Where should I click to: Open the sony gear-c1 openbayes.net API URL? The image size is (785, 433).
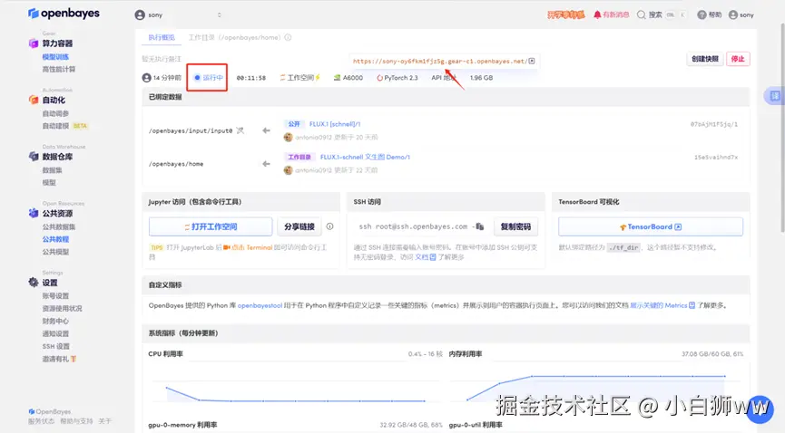click(440, 61)
